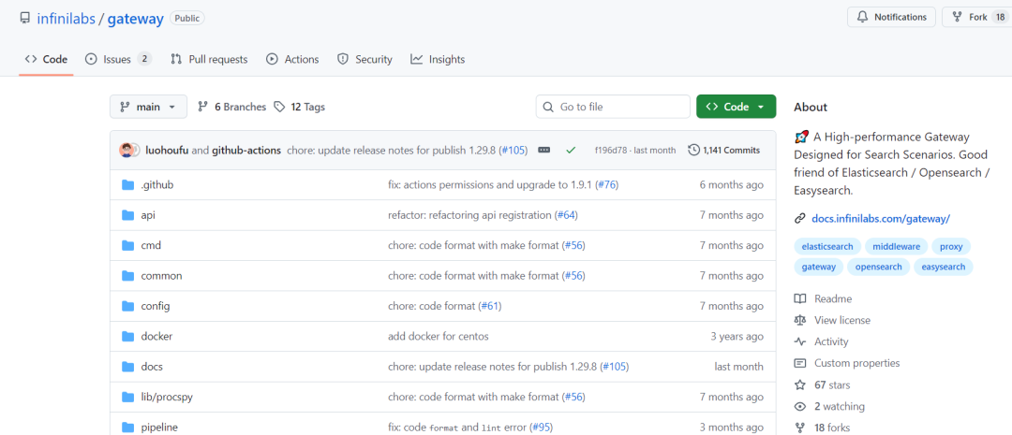Select the elasticsearch topic tag
The height and width of the screenshot is (435, 1012).
coord(826,246)
